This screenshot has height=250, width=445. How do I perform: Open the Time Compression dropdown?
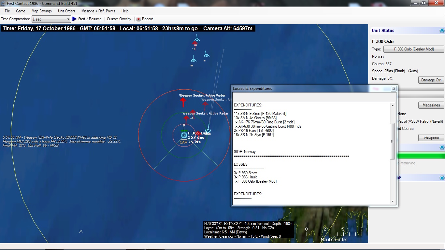point(51,19)
